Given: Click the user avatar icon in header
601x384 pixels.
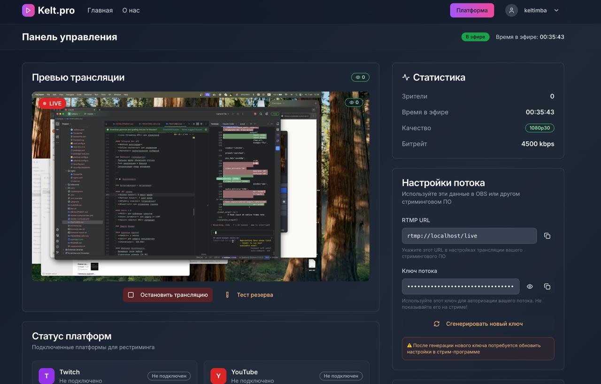Looking at the screenshot, I should 511,10.
